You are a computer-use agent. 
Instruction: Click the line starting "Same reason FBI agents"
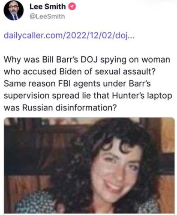pyautogui.click(x=77, y=83)
